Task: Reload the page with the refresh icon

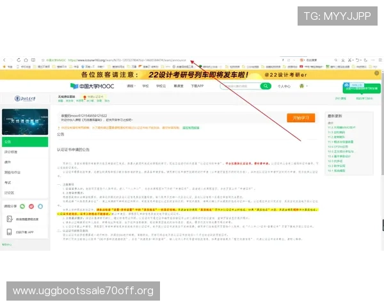Action: [x=19, y=60]
